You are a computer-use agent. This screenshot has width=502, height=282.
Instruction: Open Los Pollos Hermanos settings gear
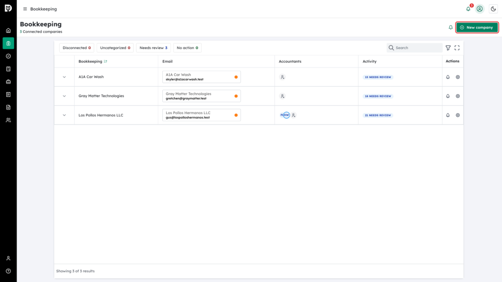pos(458,116)
